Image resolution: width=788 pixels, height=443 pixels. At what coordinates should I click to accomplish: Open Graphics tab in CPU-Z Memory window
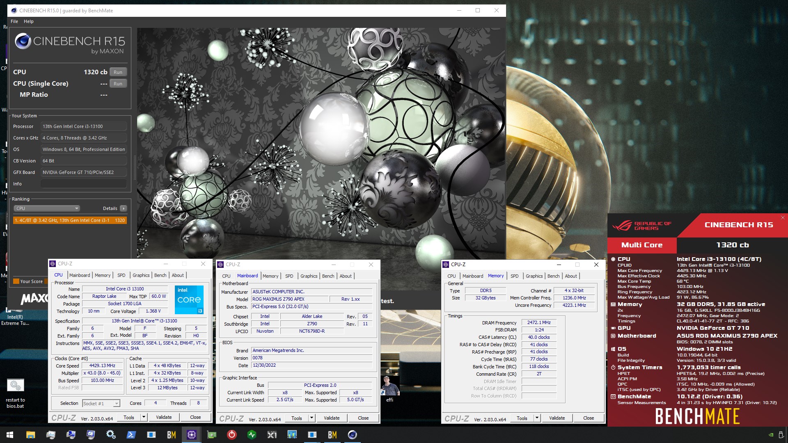[534, 276]
